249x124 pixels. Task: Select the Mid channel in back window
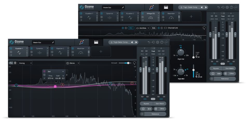coord(131,28)
